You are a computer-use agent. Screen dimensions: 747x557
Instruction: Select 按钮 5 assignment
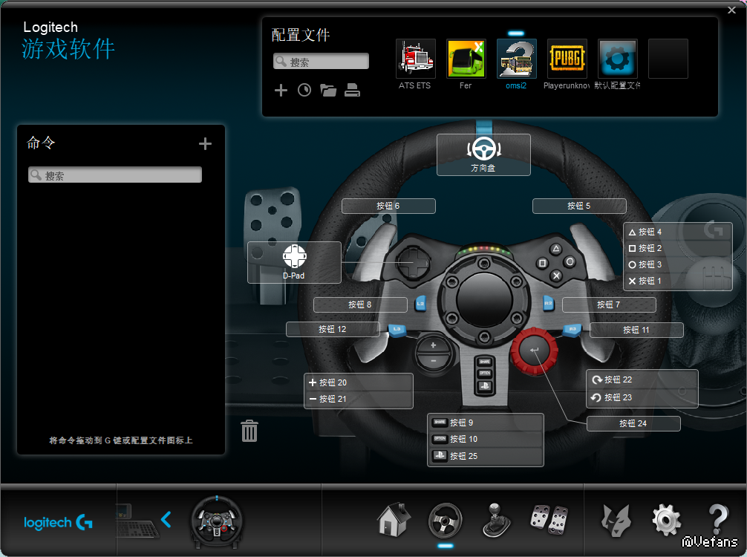point(579,206)
